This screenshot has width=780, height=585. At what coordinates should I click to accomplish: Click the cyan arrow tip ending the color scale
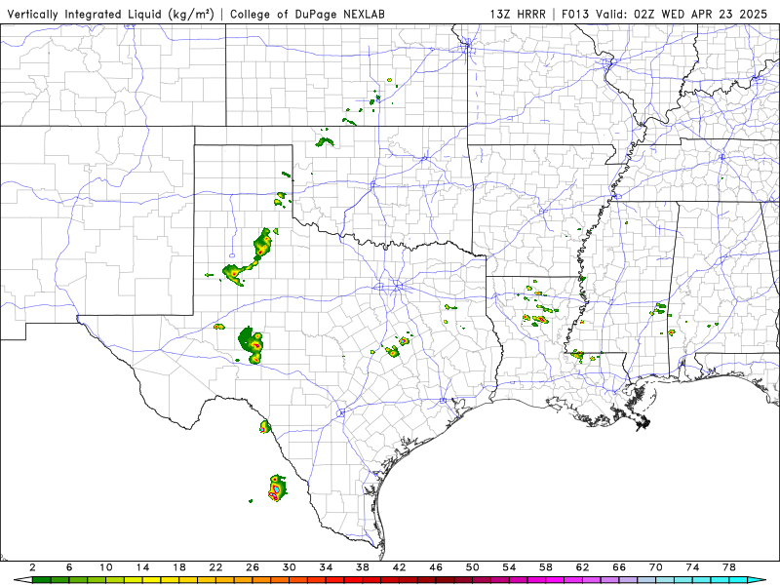click(757, 580)
